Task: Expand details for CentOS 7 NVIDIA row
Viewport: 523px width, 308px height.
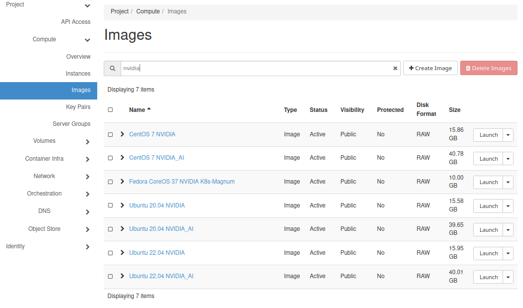Action: click(122, 134)
